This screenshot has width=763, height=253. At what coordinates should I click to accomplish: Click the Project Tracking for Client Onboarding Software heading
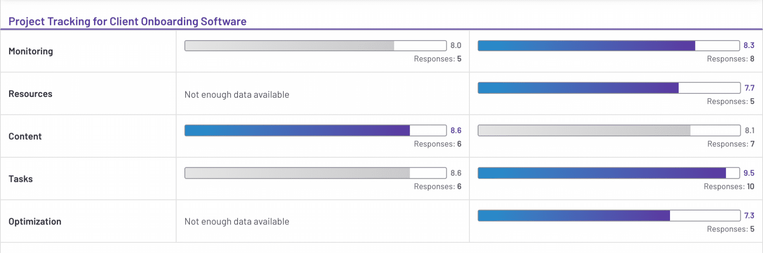(127, 21)
